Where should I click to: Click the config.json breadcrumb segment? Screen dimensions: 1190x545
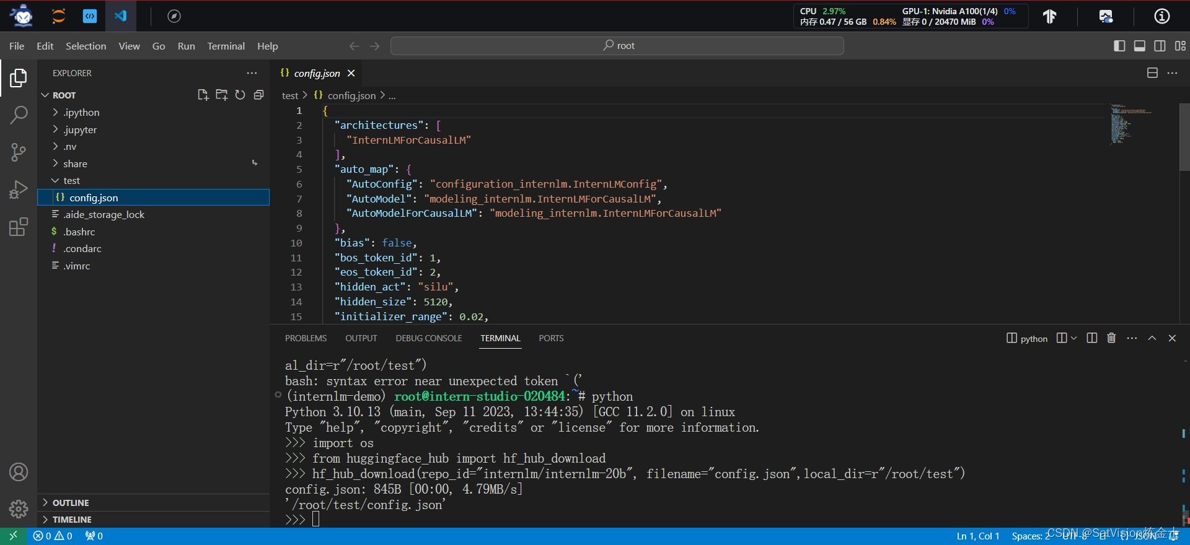pyautogui.click(x=351, y=95)
